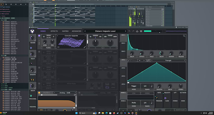Toggle Filter 1 OSC1 input button
Viewport: 214px width, 115px height.
point(42,110)
